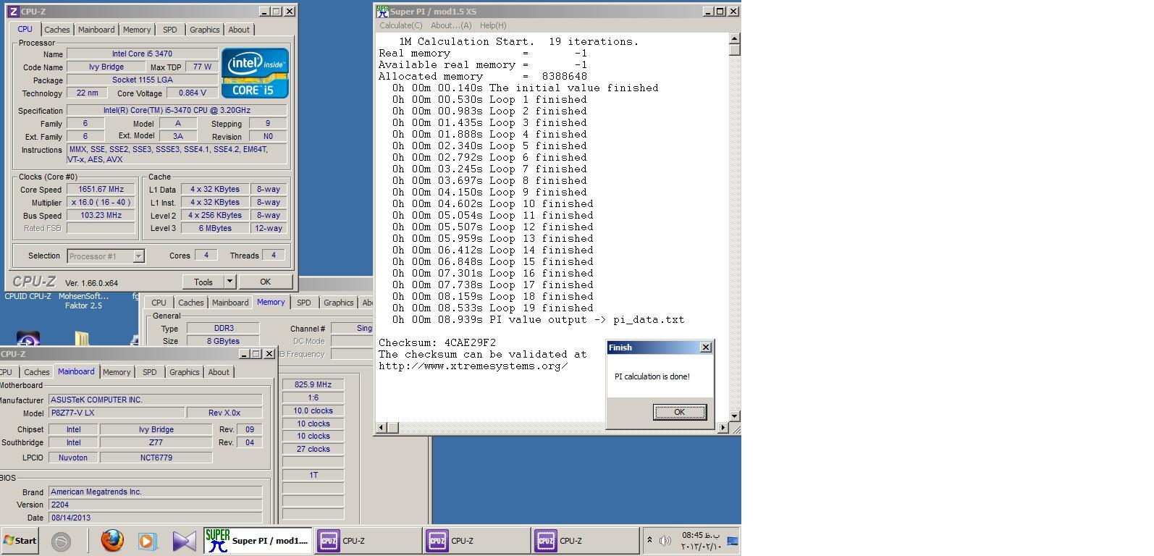
Task: Click the memory frequency value 825.9 MHz
Action: click(x=313, y=384)
